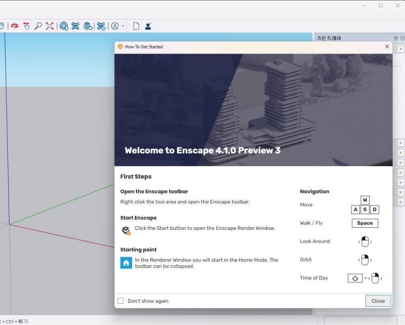
Task: Open the Extension Manager gear icon
Action: 101,26
